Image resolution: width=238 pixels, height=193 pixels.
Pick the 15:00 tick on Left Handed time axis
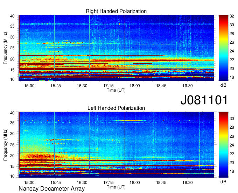coord(29,183)
